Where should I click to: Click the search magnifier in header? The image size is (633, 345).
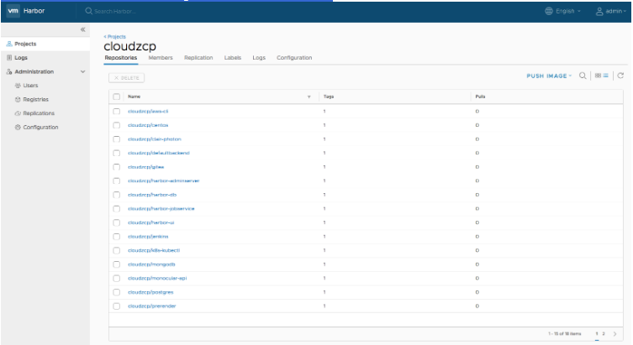[x=88, y=11]
